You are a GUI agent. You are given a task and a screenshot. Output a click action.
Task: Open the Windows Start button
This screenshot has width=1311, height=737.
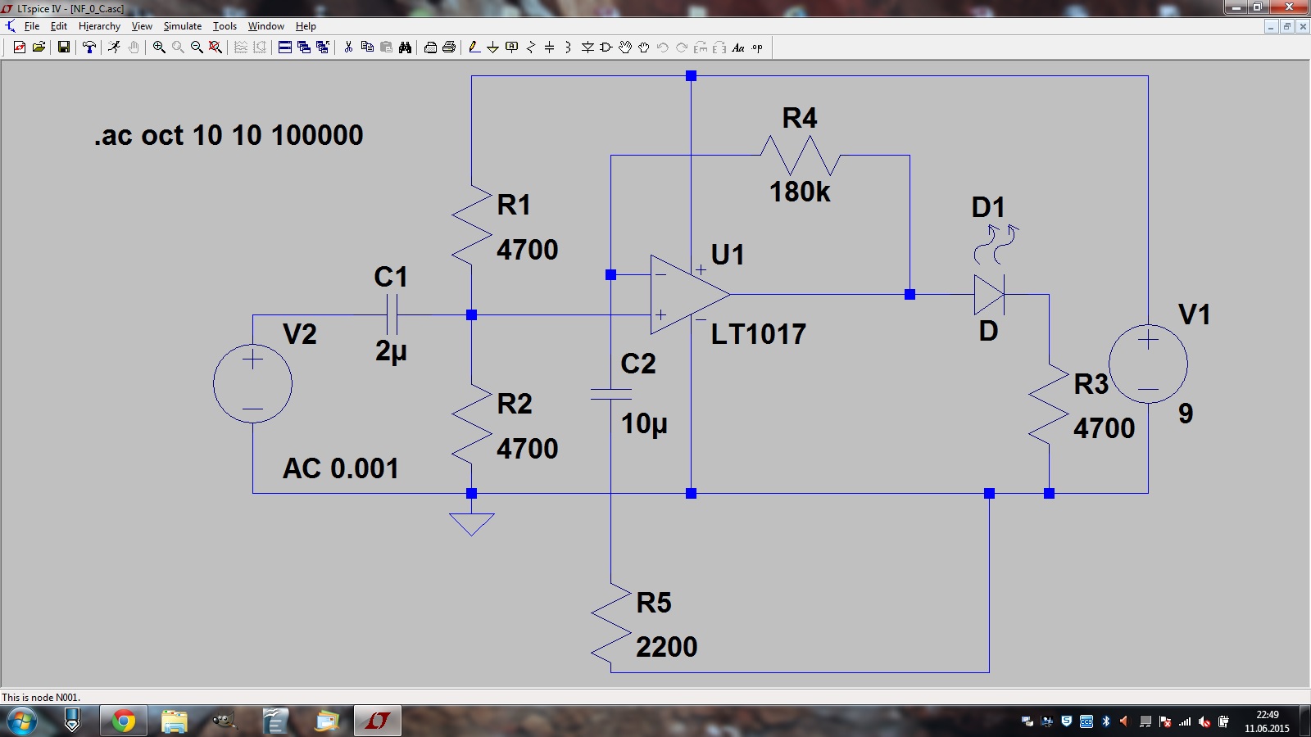click(22, 721)
